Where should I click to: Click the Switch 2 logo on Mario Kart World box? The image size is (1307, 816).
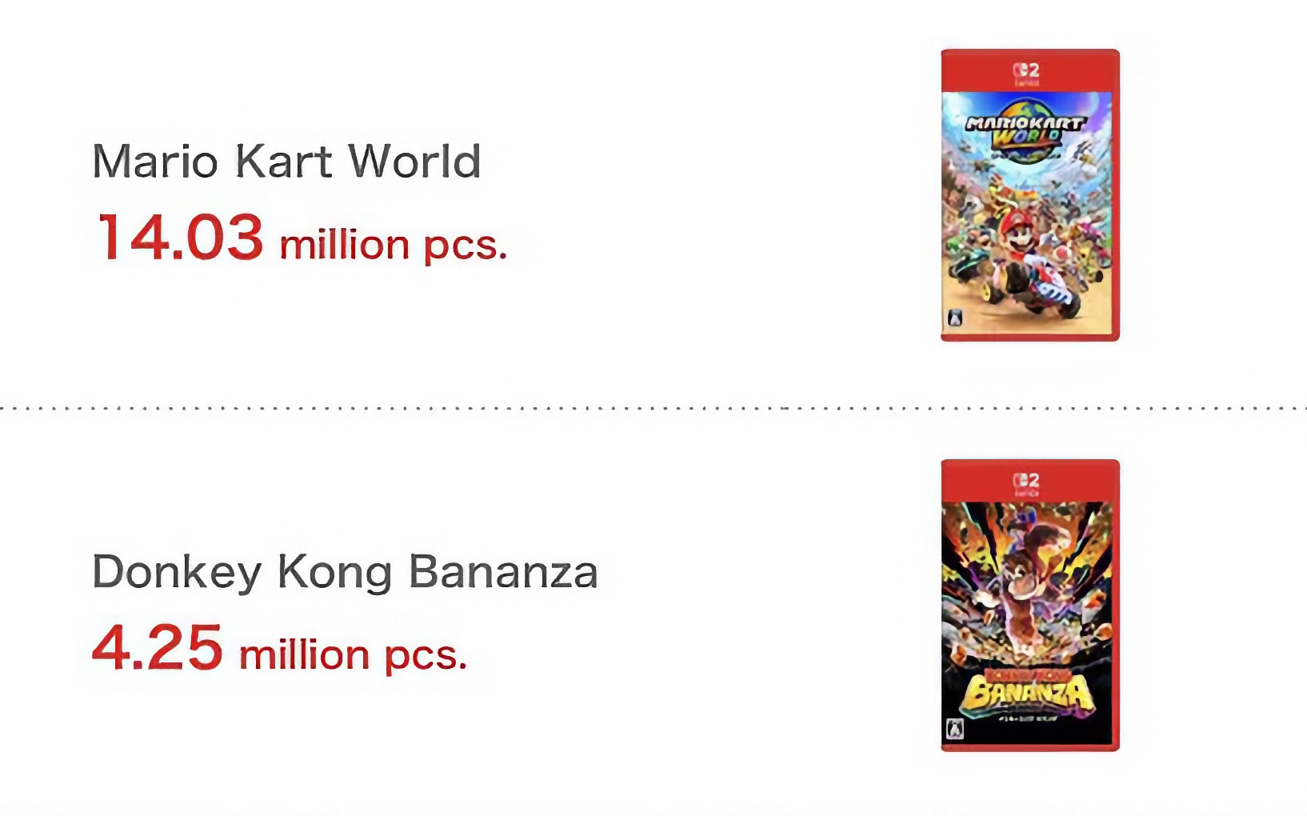(1026, 72)
